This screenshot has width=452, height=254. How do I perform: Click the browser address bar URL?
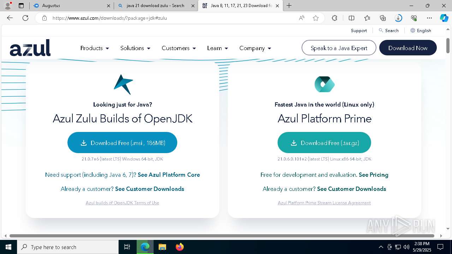[110, 18]
